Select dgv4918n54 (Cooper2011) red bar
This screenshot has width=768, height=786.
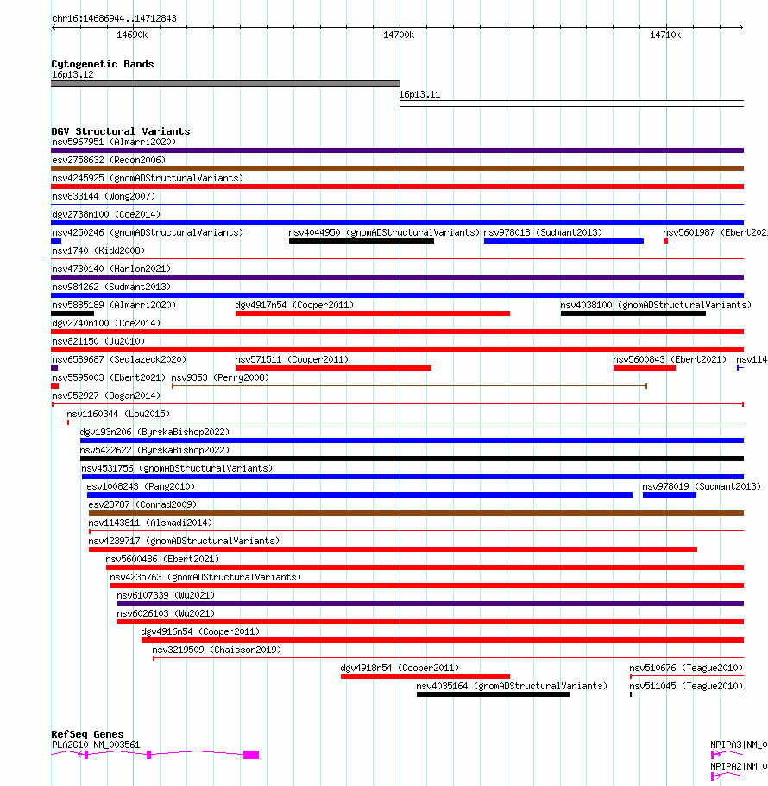click(425, 676)
